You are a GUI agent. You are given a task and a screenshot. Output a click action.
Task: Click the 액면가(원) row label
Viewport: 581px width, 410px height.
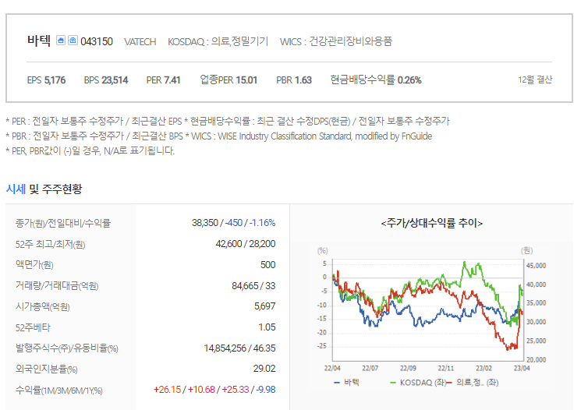pyautogui.click(x=34, y=265)
